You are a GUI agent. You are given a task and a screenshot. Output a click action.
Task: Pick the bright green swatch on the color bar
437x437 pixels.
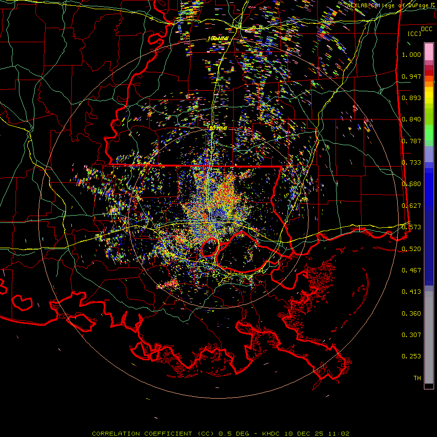pos(429,133)
